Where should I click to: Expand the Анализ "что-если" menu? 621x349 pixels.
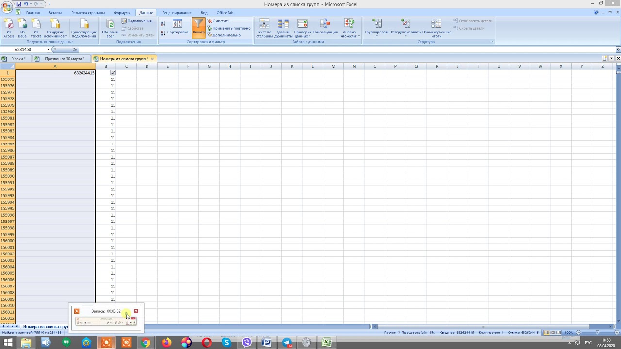[349, 29]
